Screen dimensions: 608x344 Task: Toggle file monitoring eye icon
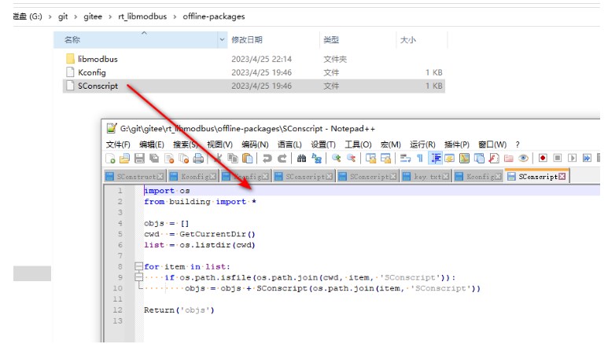pos(524,159)
